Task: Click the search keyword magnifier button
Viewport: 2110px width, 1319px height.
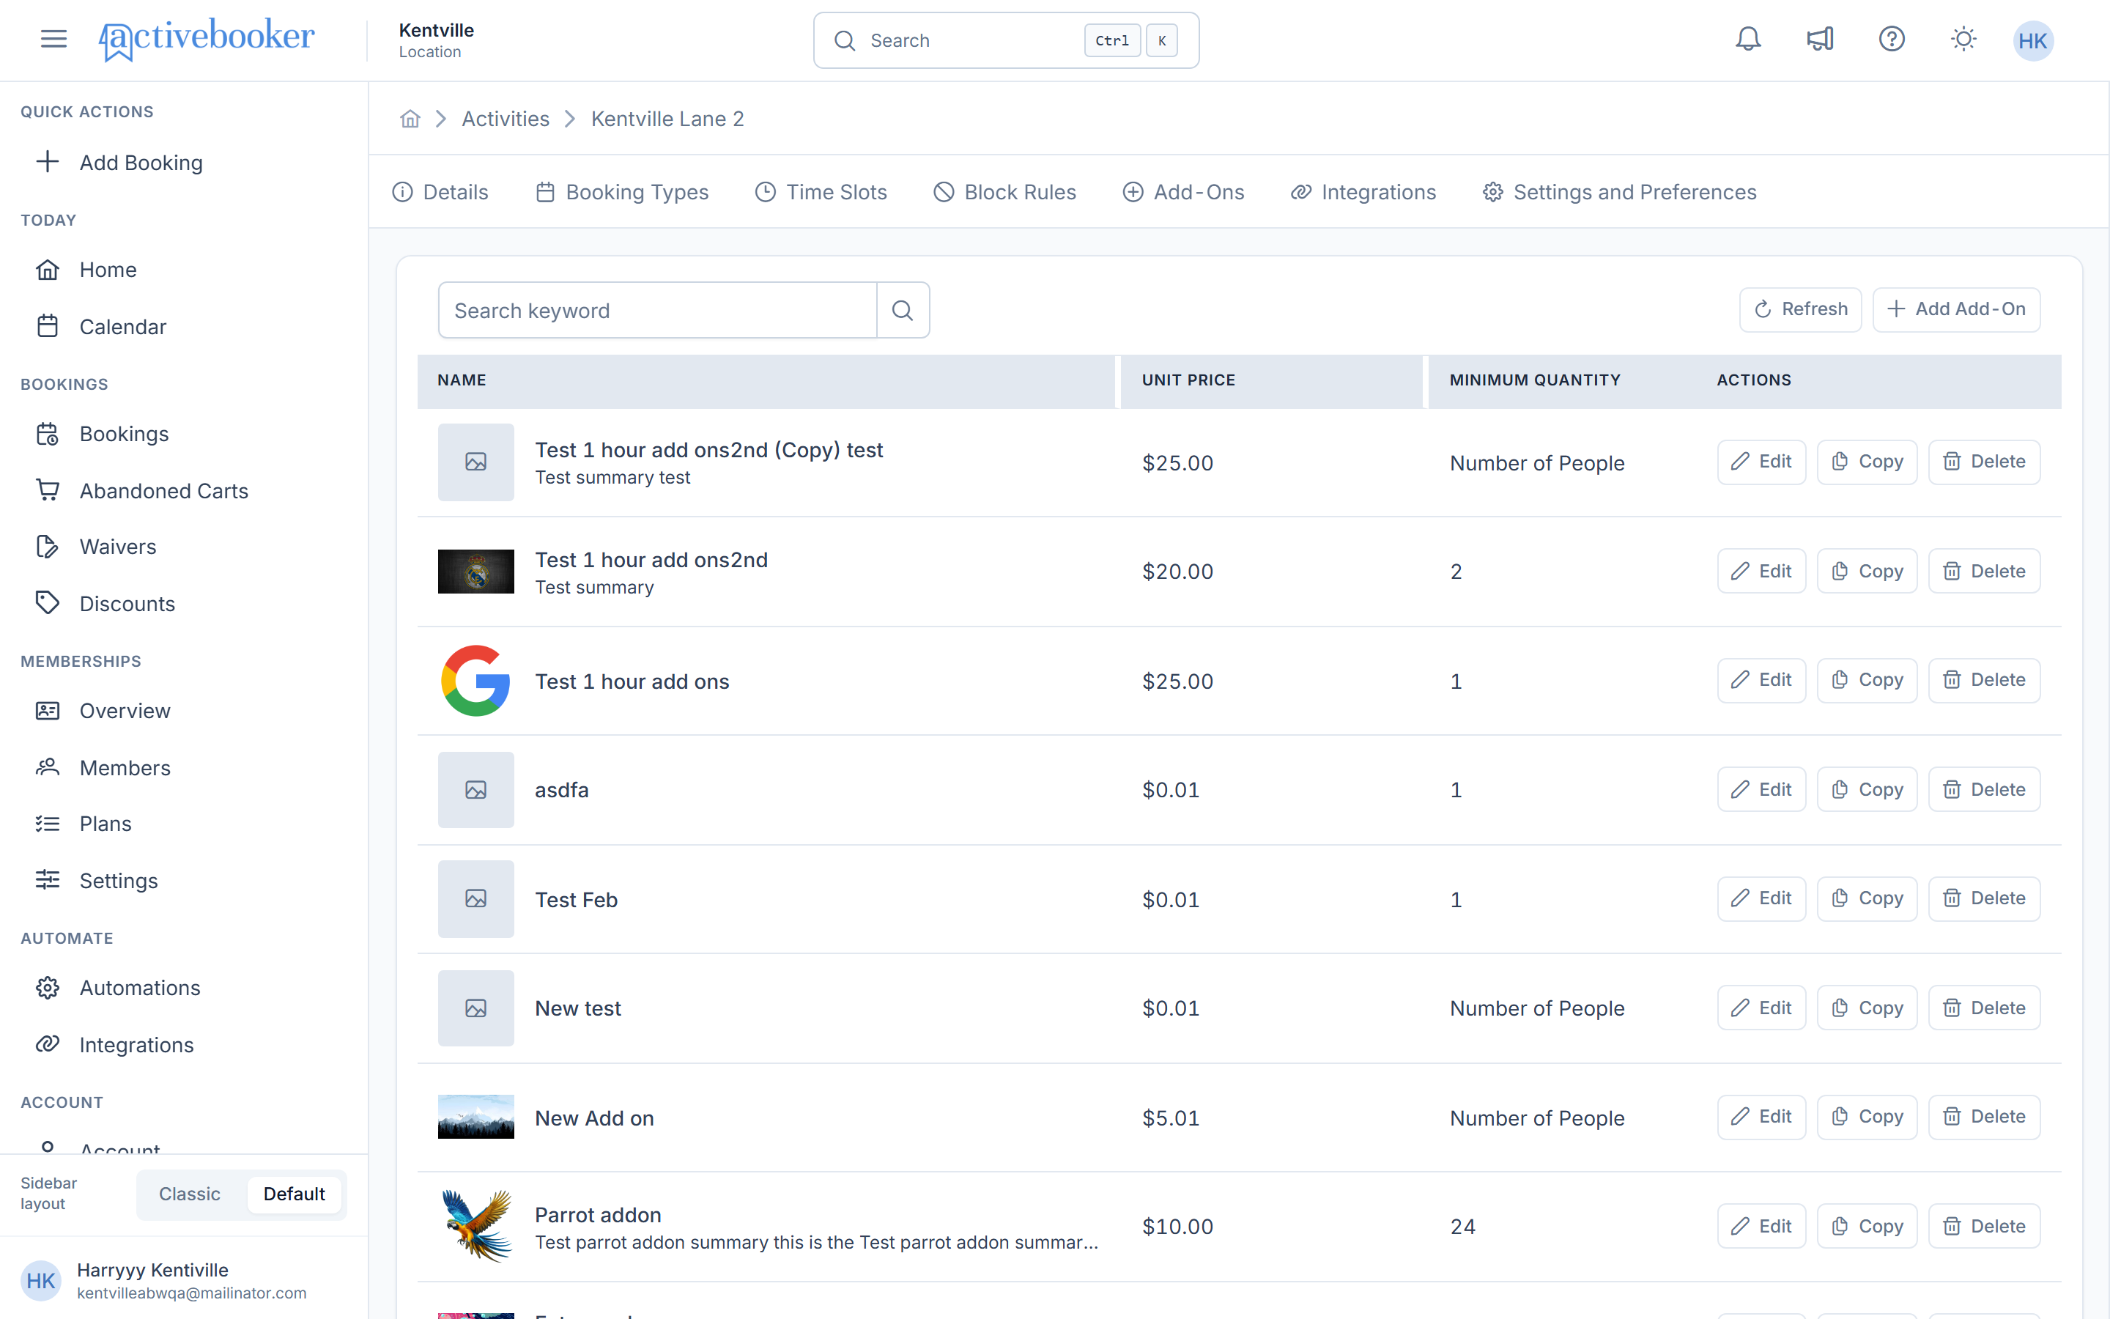Action: pyautogui.click(x=903, y=310)
